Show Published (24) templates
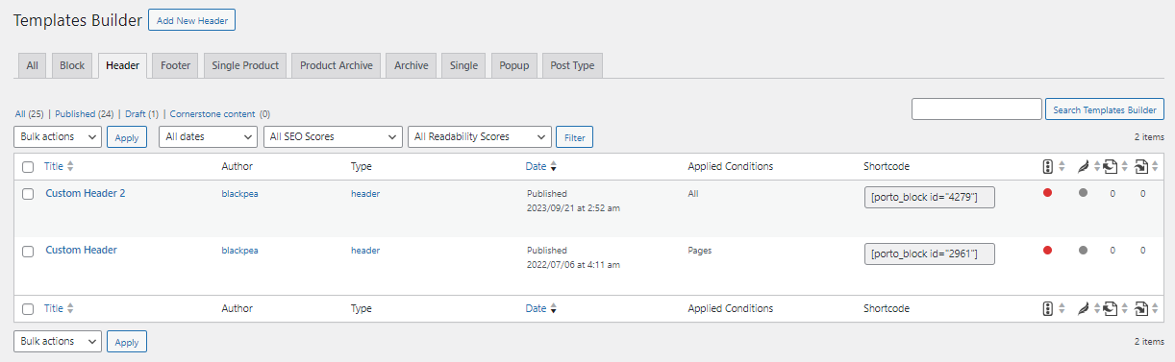 click(x=86, y=113)
